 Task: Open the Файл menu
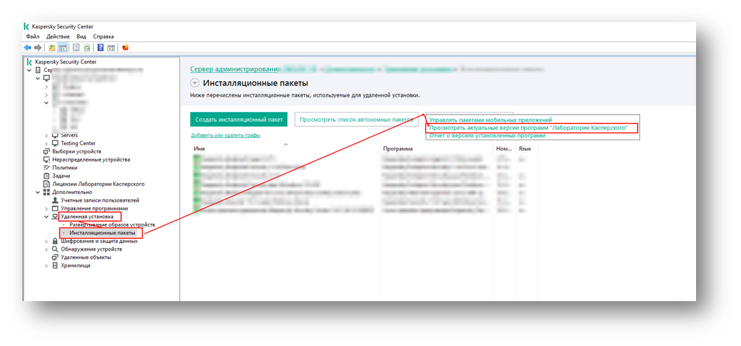(x=33, y=37)
